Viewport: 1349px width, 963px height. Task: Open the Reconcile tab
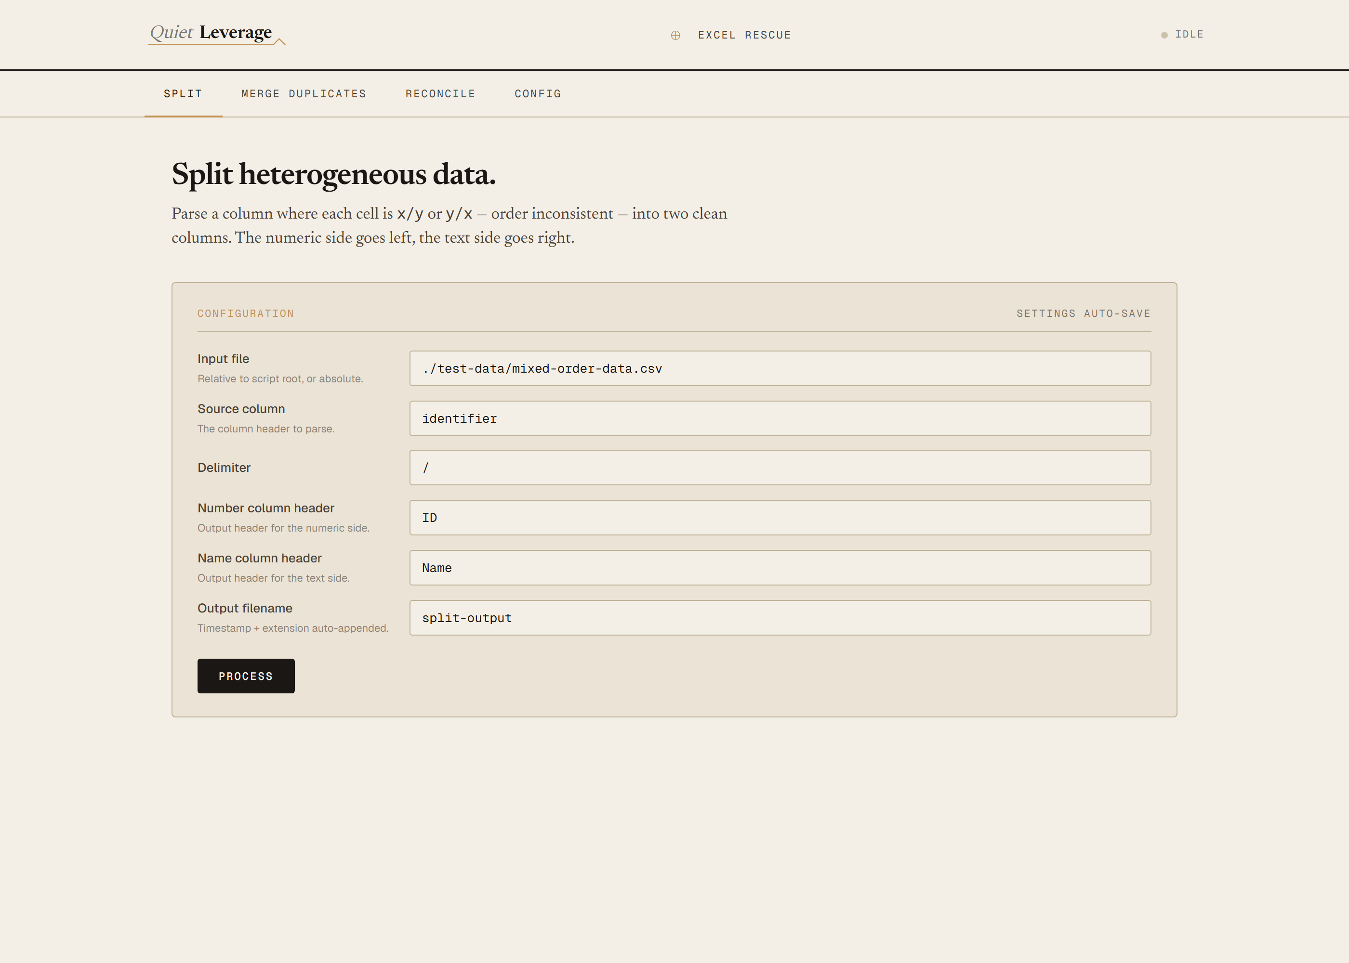click(x=440, y=94)
